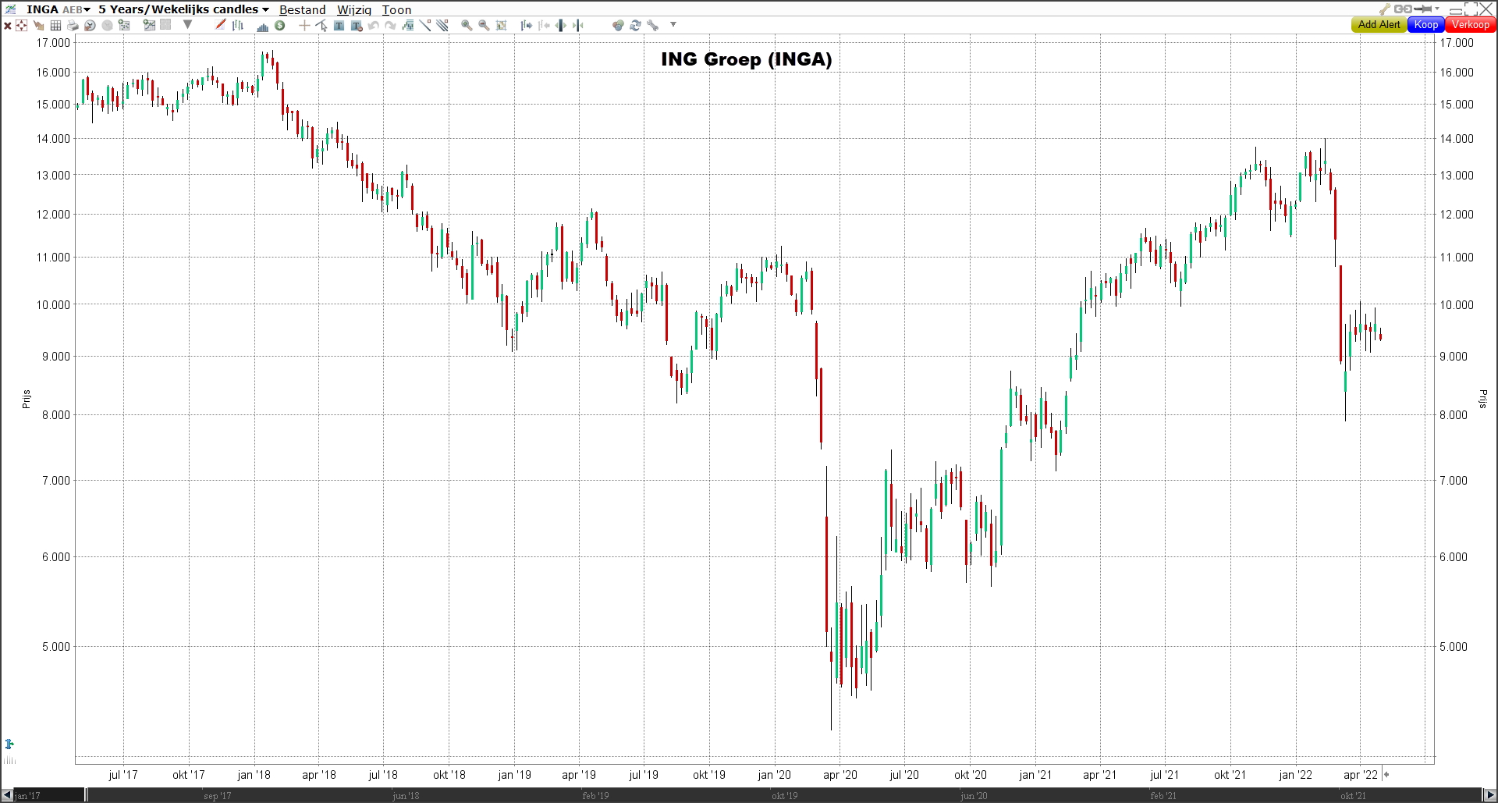Open the 5 Years/Wekelijks candles dropdown
This screenshot has height=803, width=1498.
click(183, 9)
